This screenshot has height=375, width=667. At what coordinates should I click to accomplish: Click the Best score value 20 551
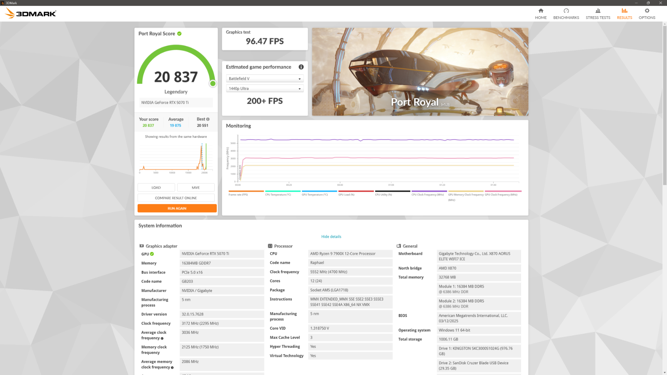point(203,125)
